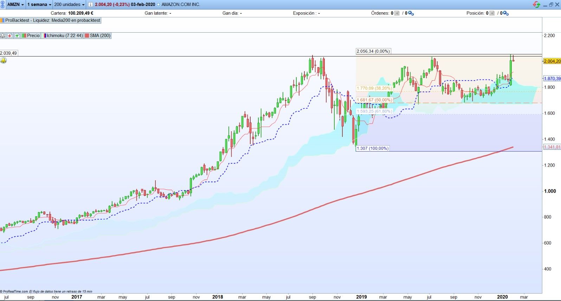Click the Gan día field

click(x=232, y=13)
